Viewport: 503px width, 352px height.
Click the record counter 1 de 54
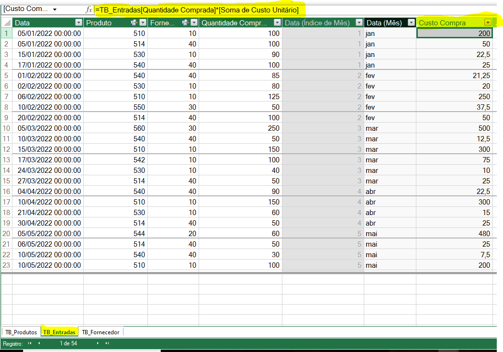pyautogui.click(x=68, y=343)
